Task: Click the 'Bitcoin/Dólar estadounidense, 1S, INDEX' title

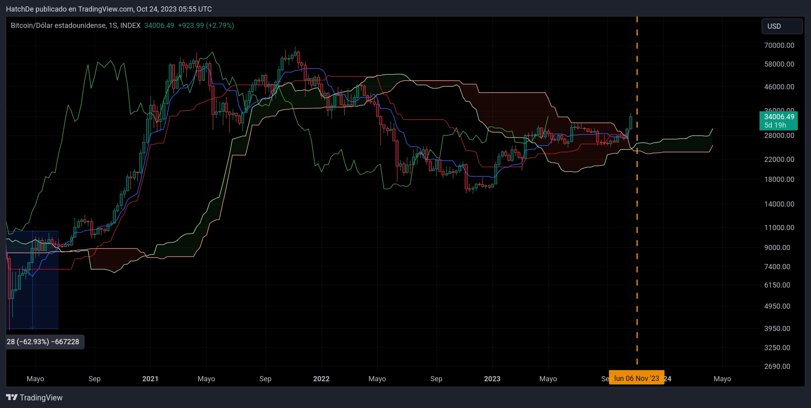Action: pyautogui.click(x=75, y=26)
